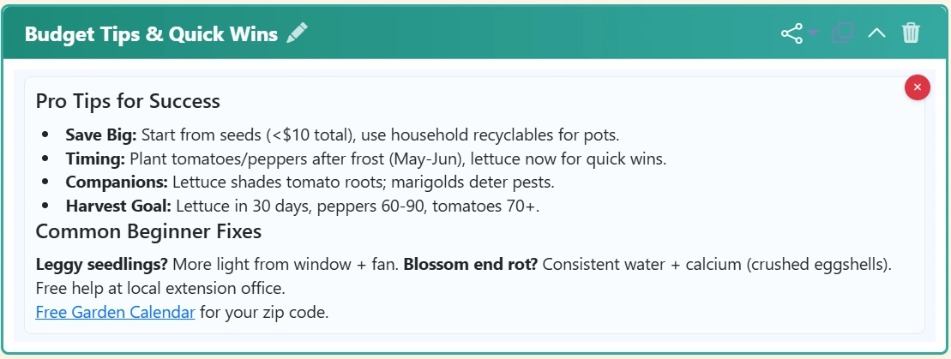Click the Timing bullet label
Image resolution: width=951 pixels, height=359 pixels.
tap(95, 159)
